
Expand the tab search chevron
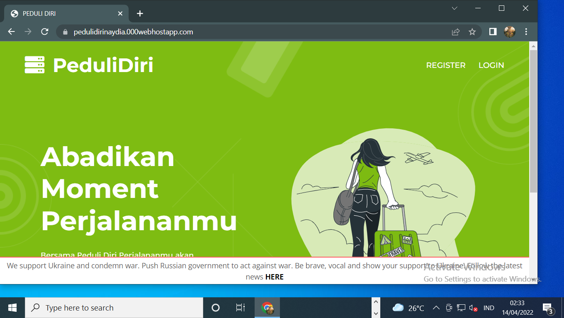[x=455, y=8]
